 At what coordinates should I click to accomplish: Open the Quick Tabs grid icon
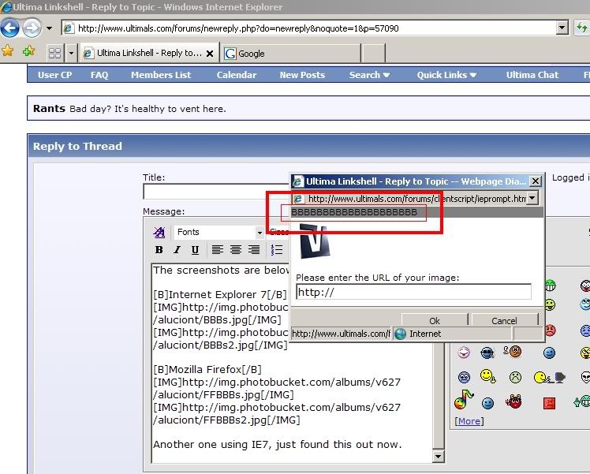[55, 53]
